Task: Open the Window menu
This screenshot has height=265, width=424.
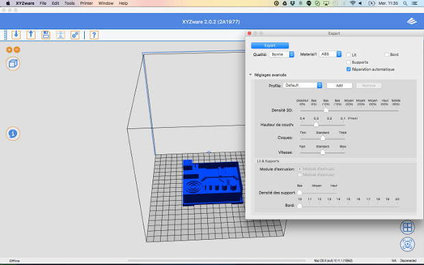Action: (x=106, y=3)
